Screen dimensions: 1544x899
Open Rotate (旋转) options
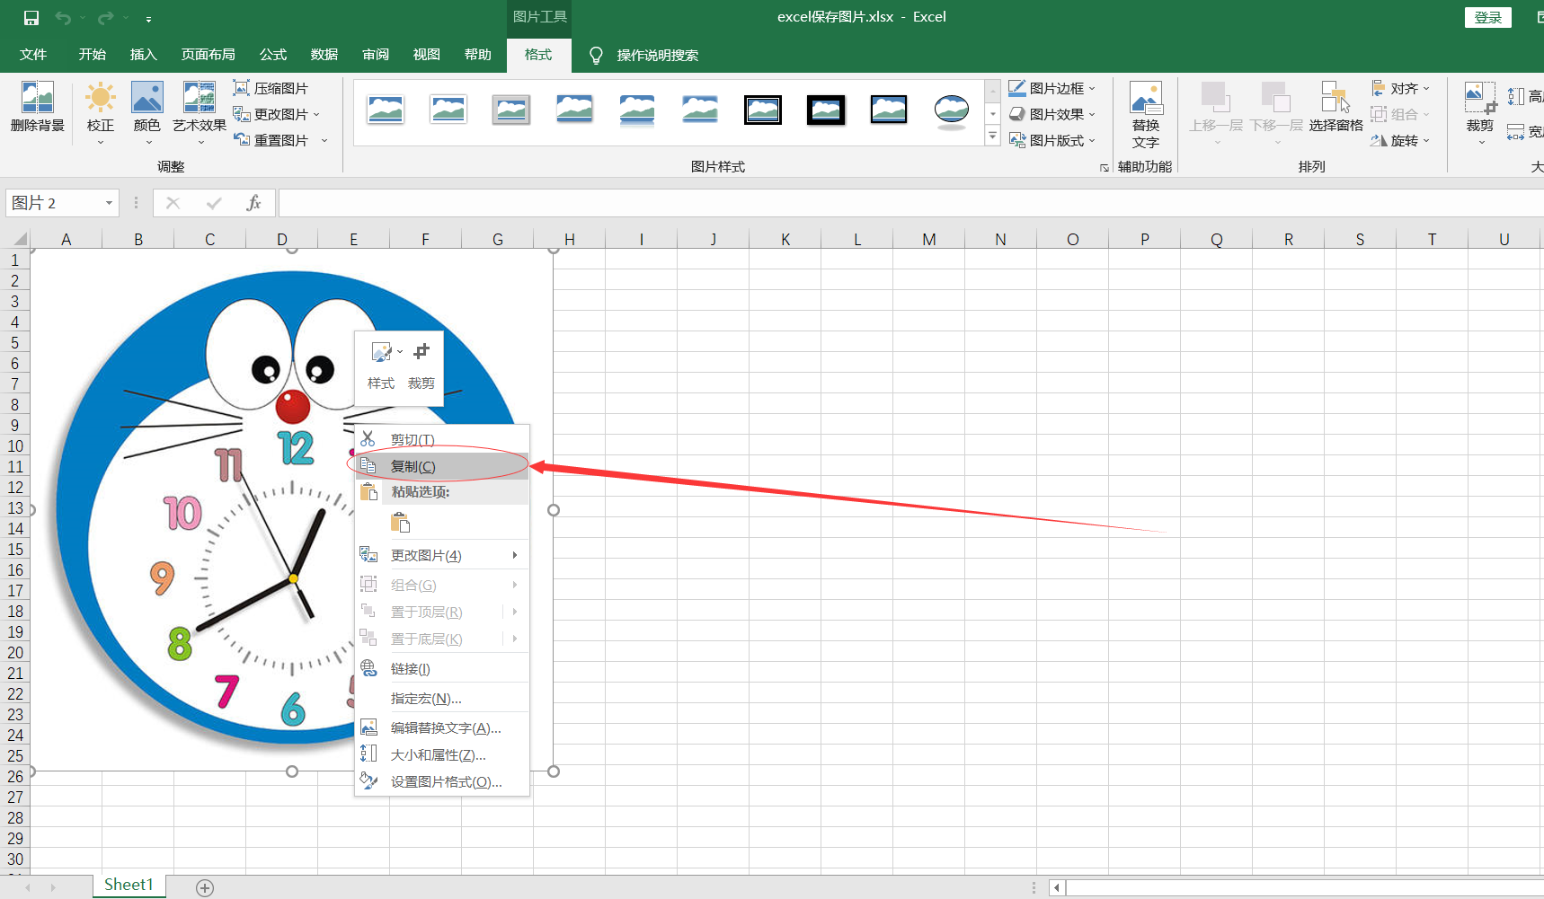tap(1400, 140)
